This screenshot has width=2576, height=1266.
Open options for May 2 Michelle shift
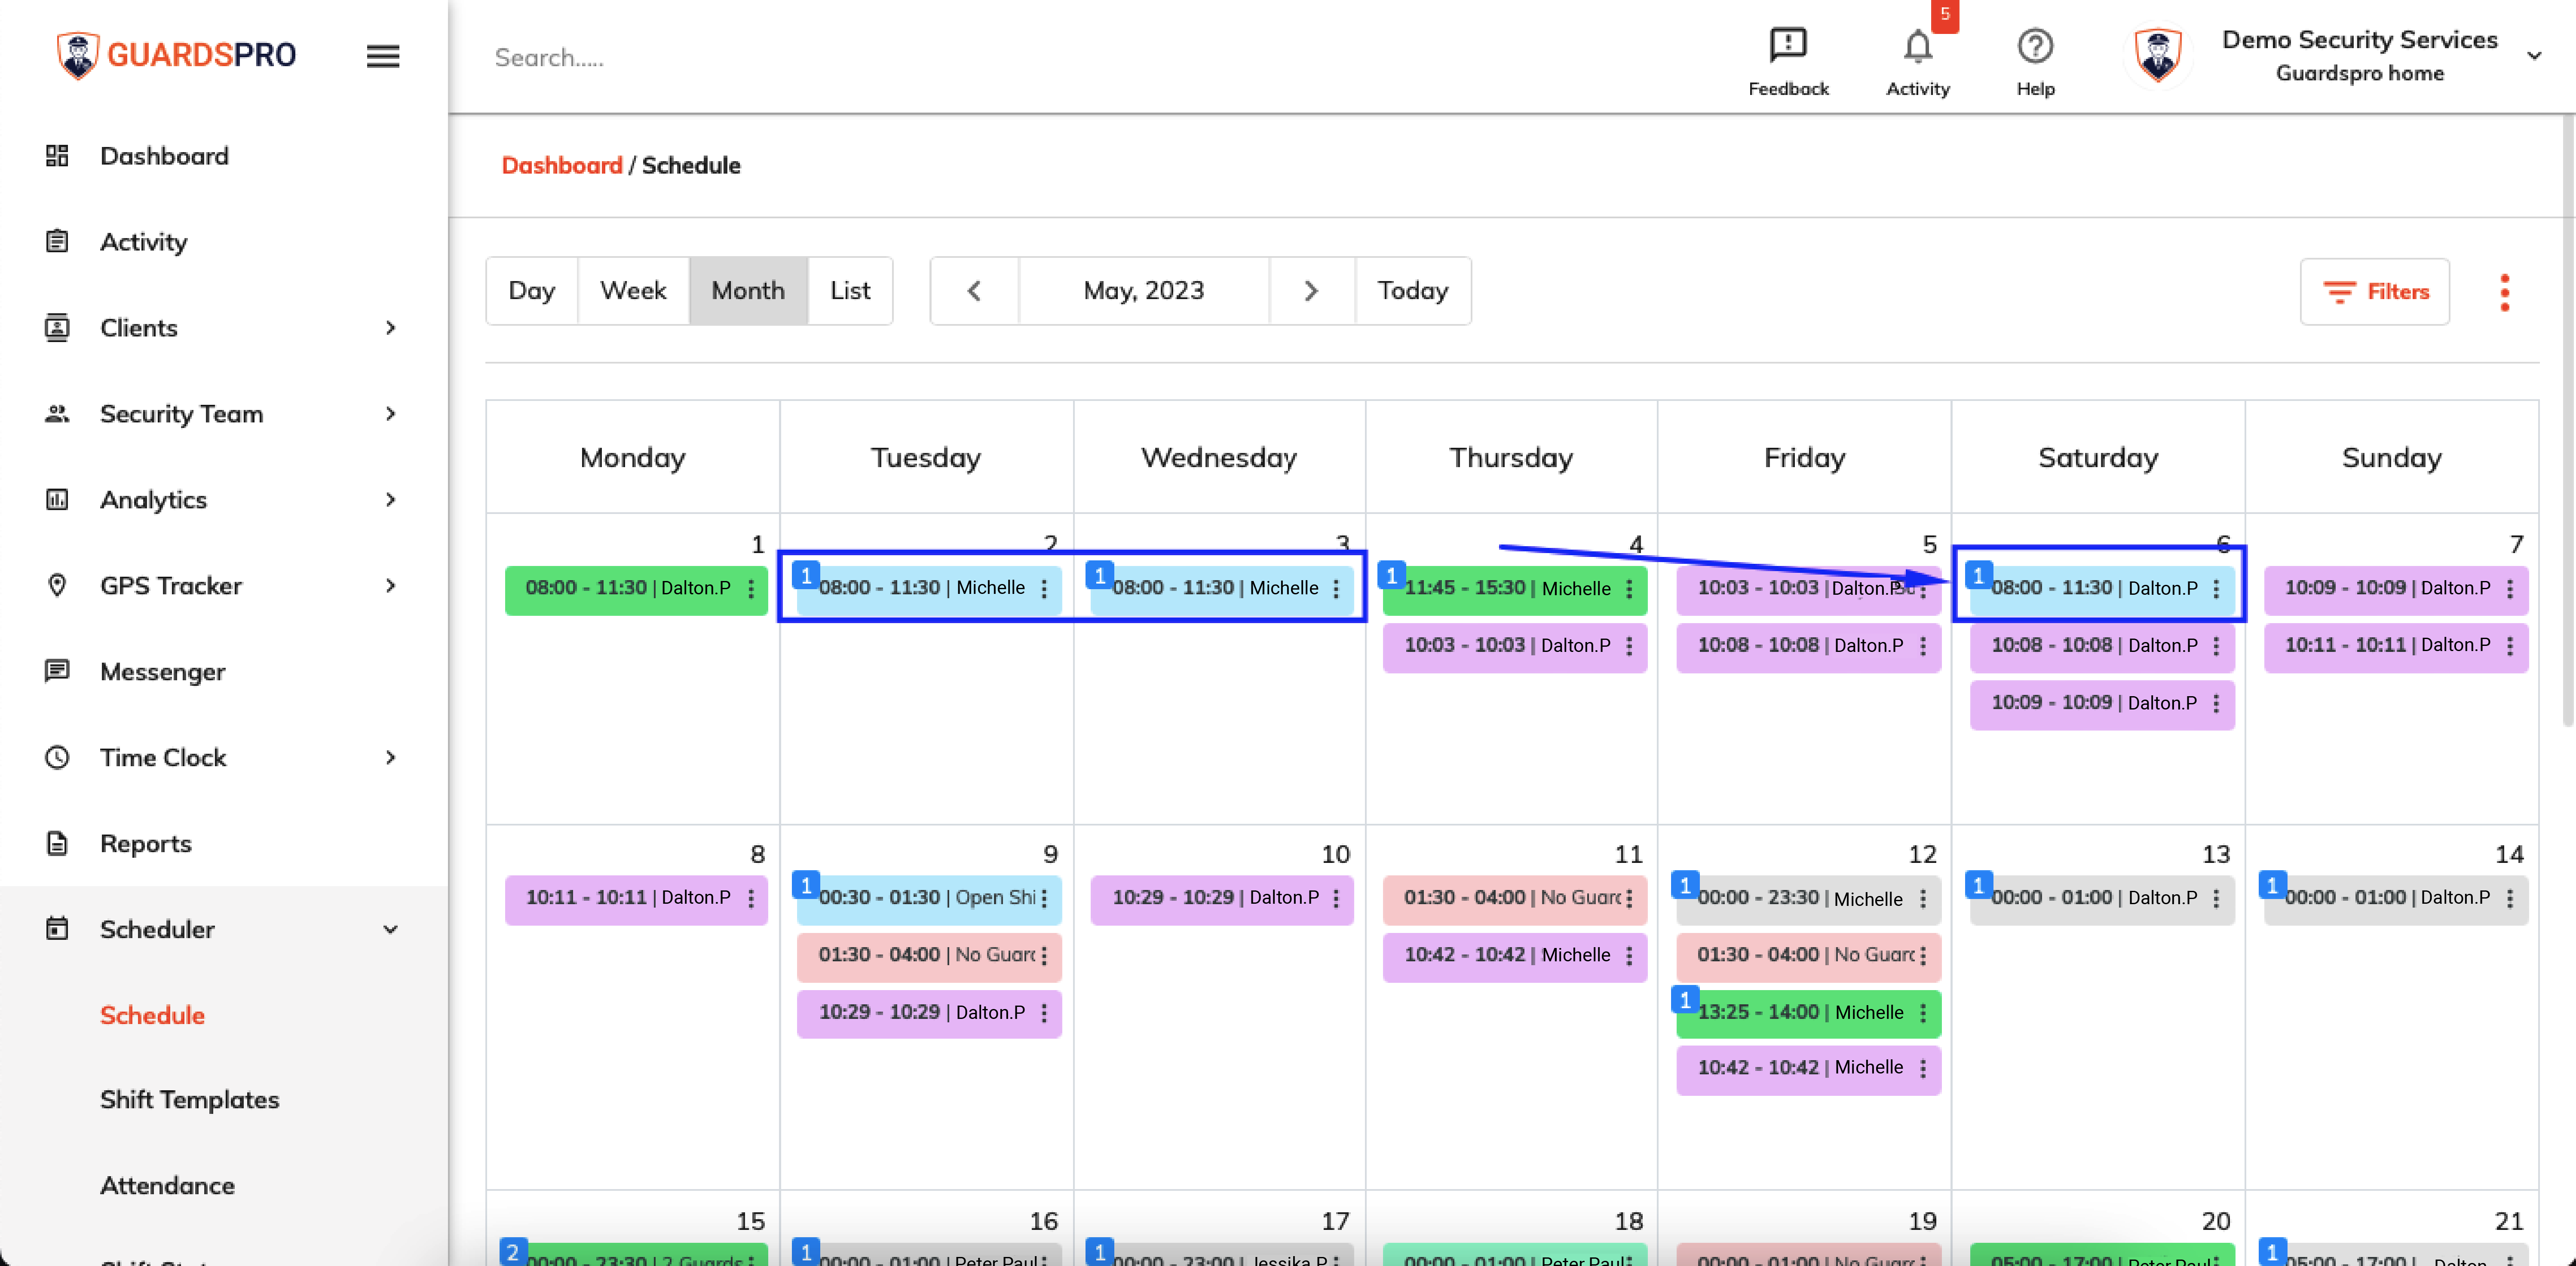1044,589
